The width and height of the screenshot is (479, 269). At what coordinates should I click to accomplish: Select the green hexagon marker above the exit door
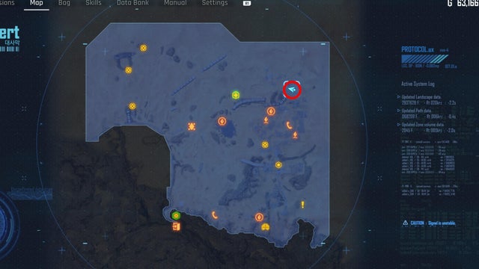point(176,216)
